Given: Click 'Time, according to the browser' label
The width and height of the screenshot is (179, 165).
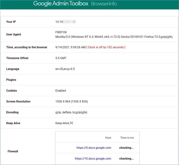Looking at the screenshot, I should 27,47.
